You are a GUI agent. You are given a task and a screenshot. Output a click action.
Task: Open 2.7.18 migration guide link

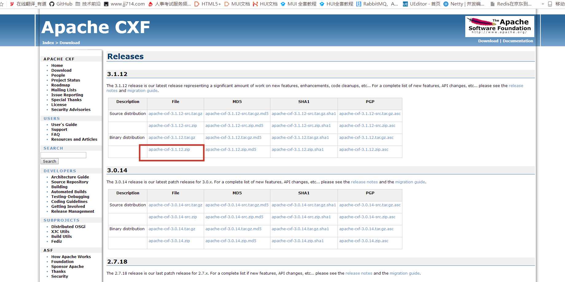(x=404, y=273)
